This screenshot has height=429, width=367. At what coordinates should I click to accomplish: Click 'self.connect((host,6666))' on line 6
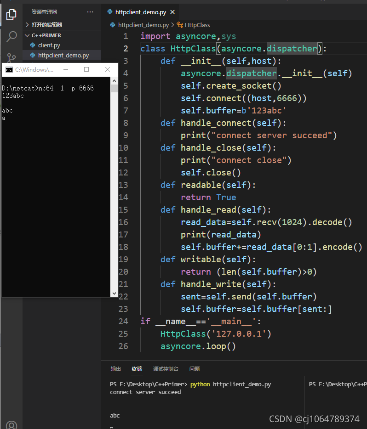coord(243,98)
